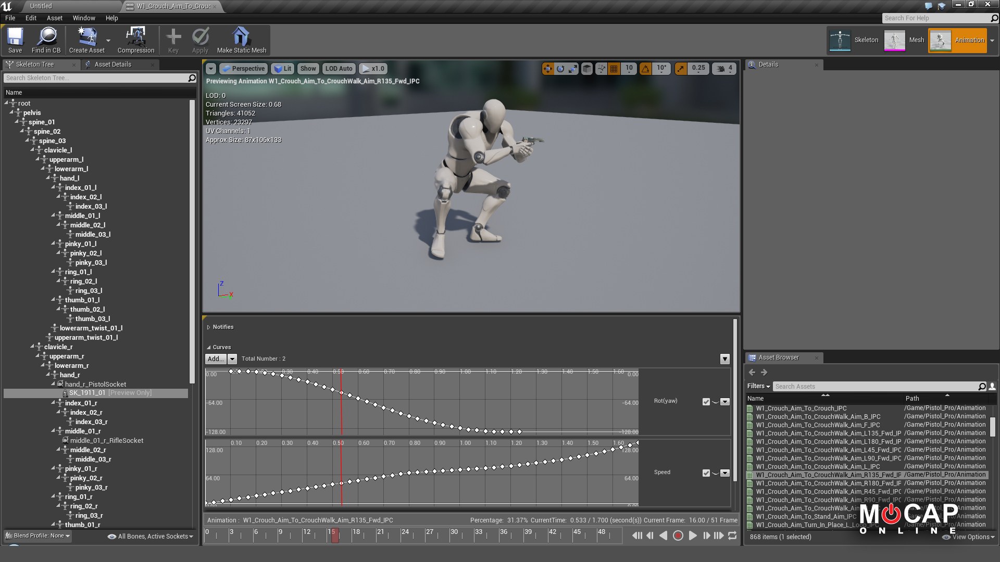Click the LOD Auto button
This screenshot has width=1000, height=562.
pos(339,68)
